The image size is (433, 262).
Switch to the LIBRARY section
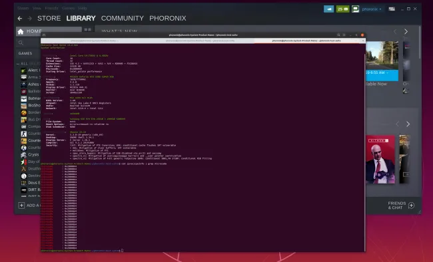[81, 18]
